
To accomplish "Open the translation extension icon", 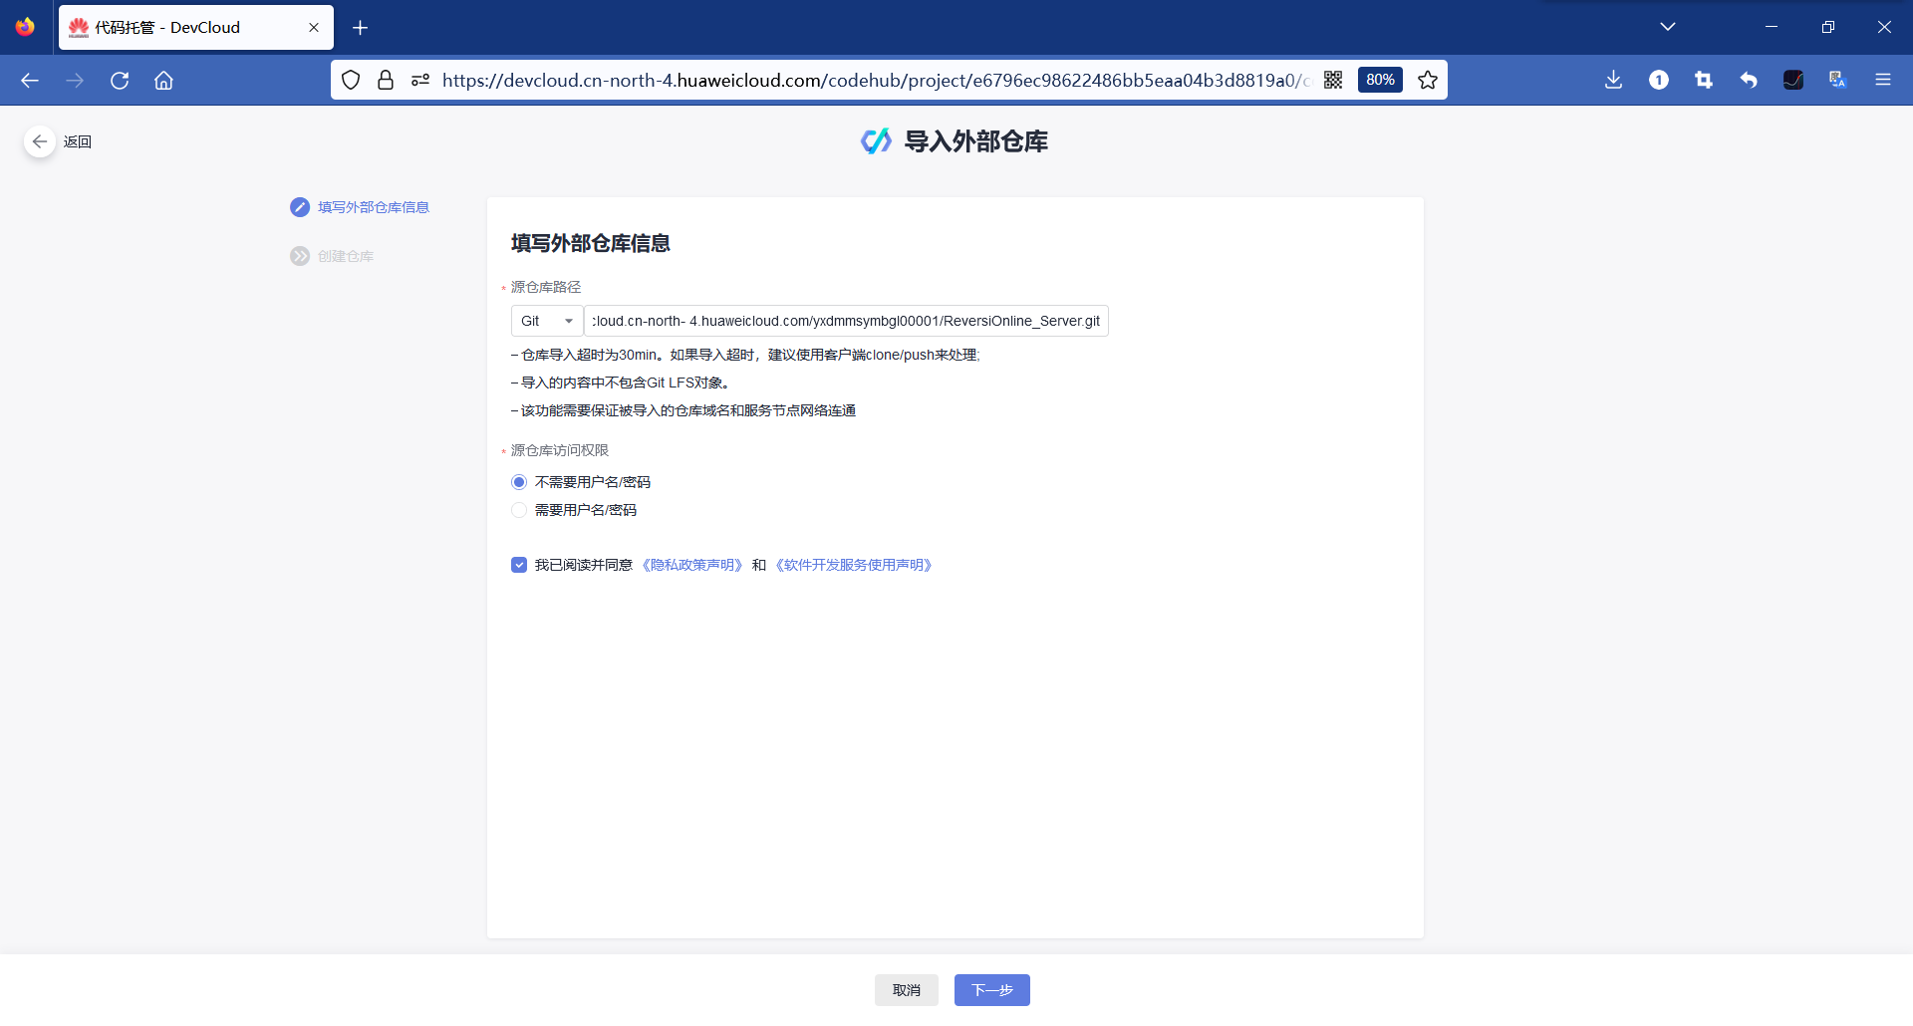I will point(1836,80).
